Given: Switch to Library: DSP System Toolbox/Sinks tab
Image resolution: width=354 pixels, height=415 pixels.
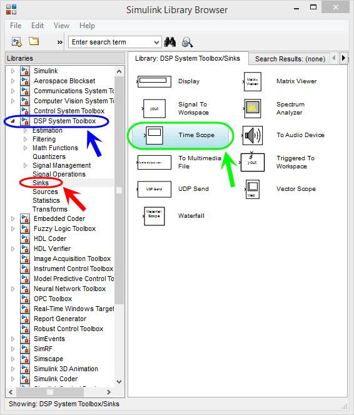Looking at the screenshot, I should click(188, 58).
